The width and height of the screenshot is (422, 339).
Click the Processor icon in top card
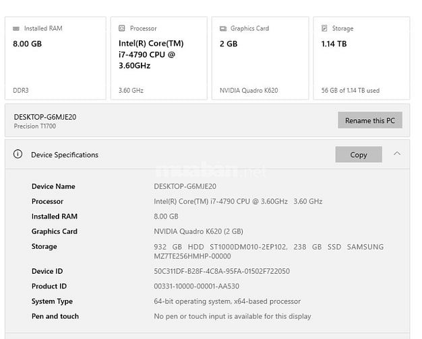122,28
